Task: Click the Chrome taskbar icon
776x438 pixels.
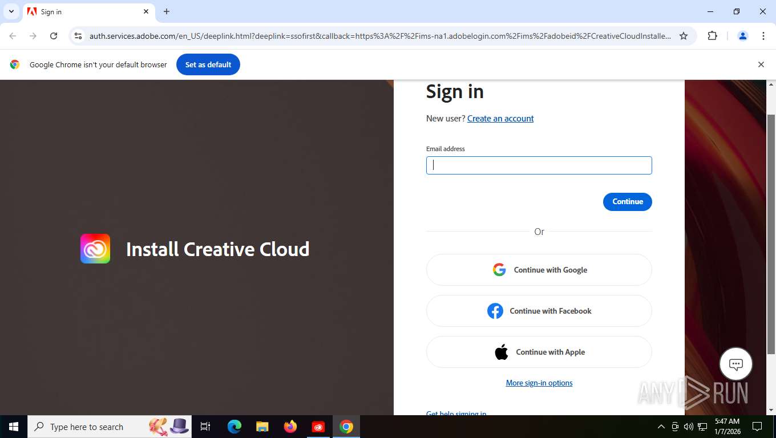Action: click(346, 427)
